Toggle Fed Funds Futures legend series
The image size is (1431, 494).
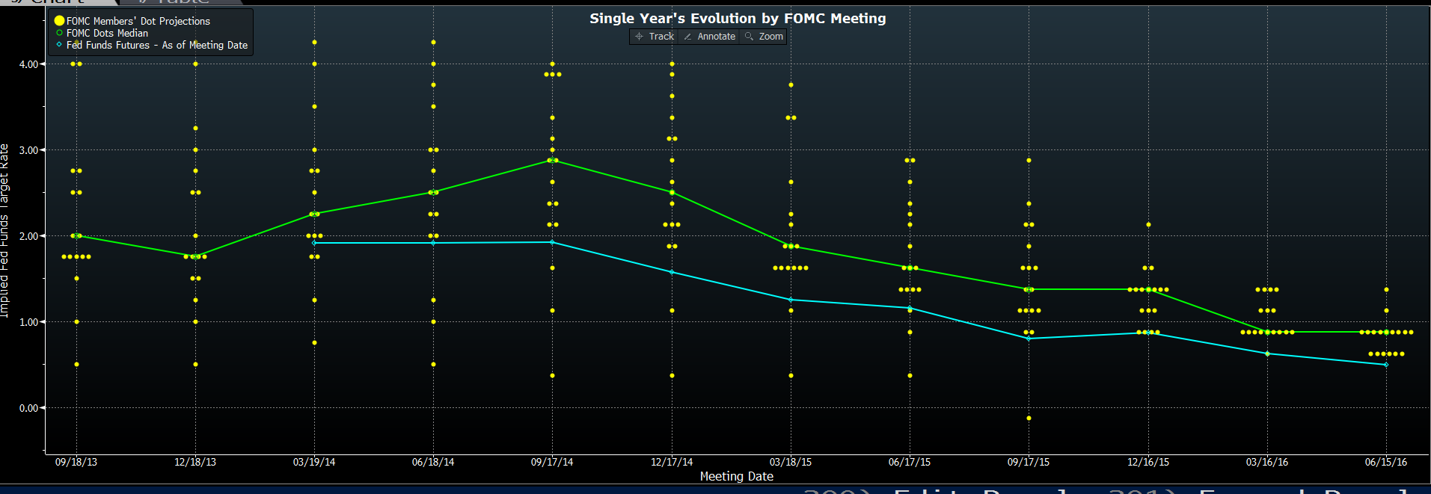[x=156, y=45]
